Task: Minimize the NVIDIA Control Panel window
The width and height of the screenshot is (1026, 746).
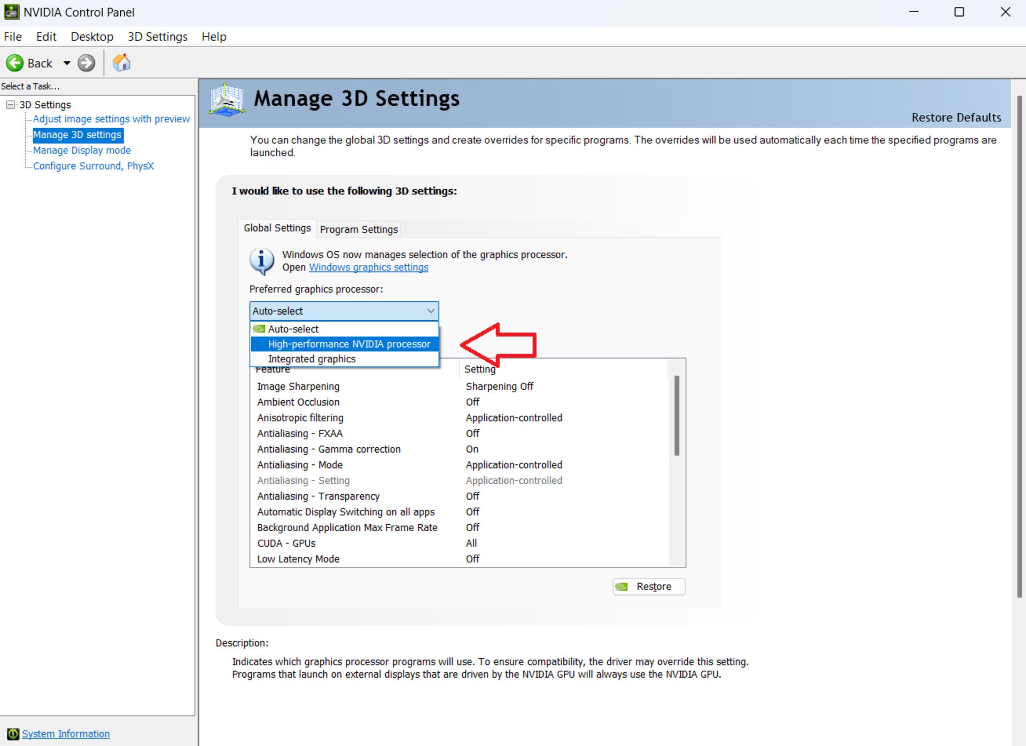Action: [914, 12]
